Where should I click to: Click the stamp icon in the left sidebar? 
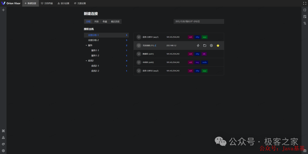[3, 137]
